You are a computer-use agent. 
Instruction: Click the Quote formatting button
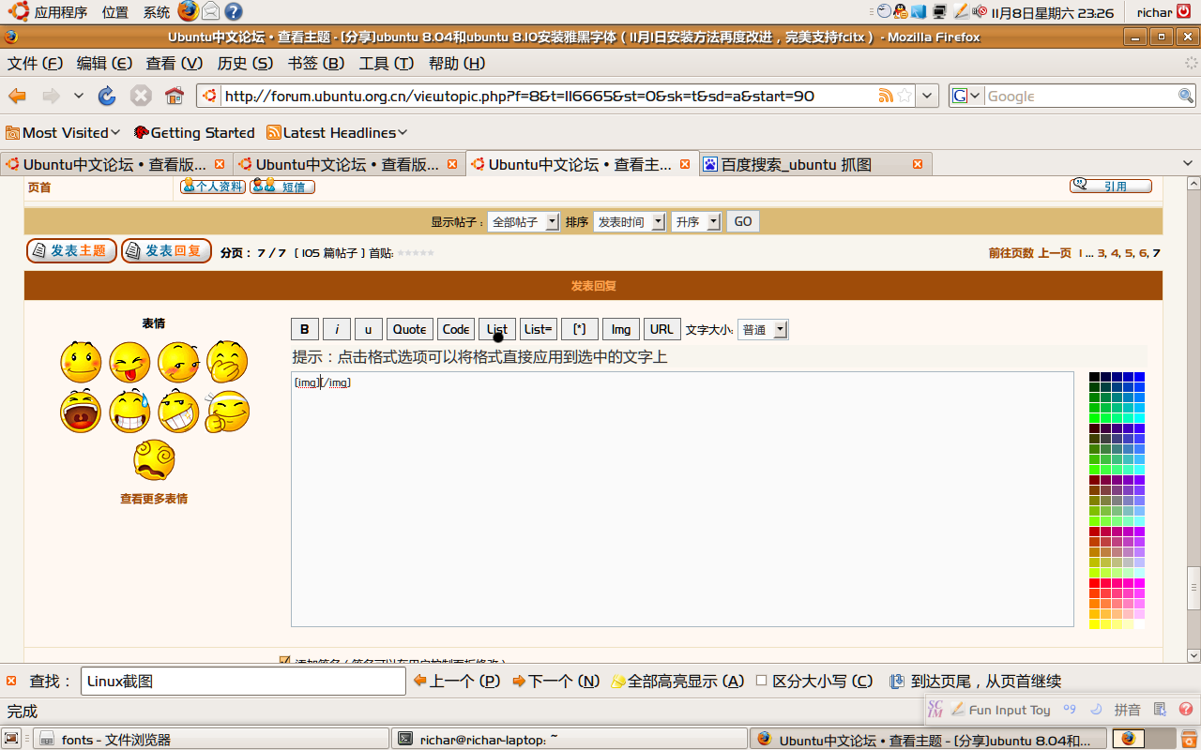pos(409,329)
